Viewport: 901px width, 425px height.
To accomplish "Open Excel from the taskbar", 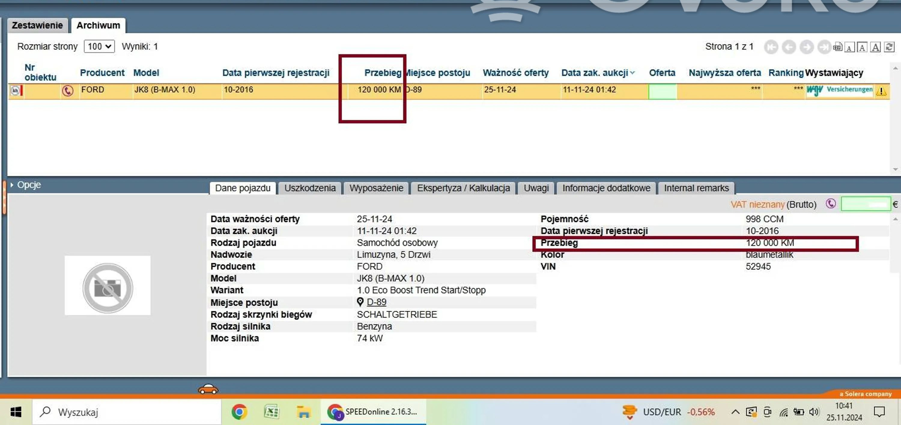I will coord(271,412).
